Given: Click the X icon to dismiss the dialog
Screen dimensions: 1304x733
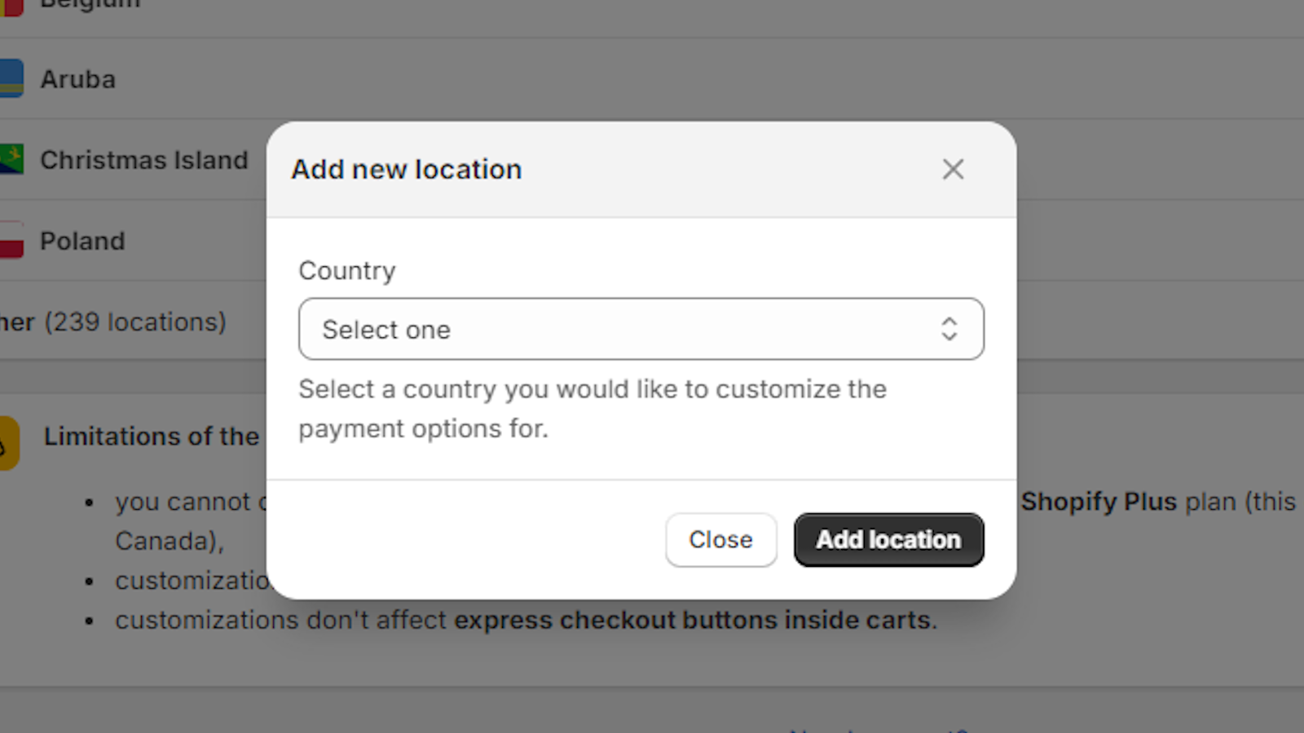Looking at the screenshot, I should pos(952,169).
